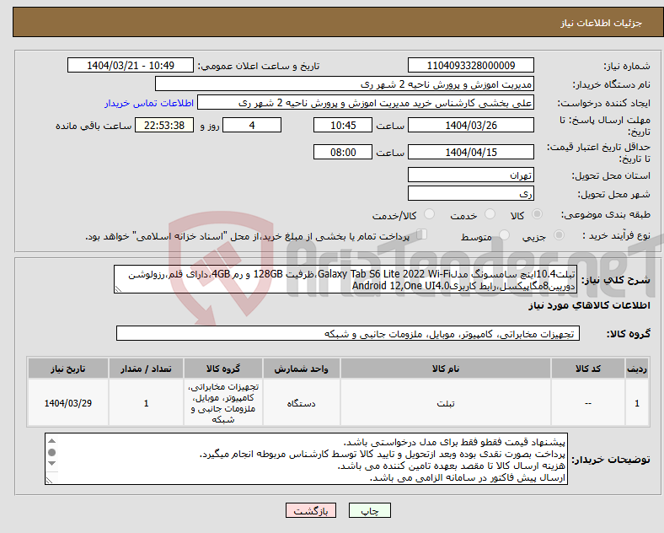Click the deadline time field 10:45
The image size is (664, 533).
tap(343, 126)
